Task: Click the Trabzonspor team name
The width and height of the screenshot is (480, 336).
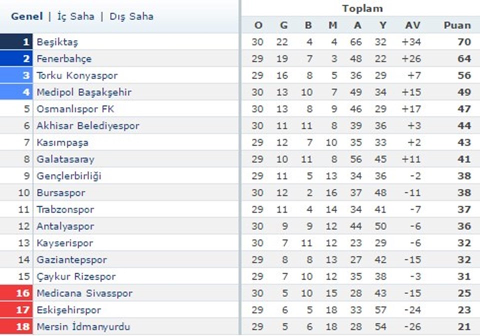Action: [x=65, y=209]
